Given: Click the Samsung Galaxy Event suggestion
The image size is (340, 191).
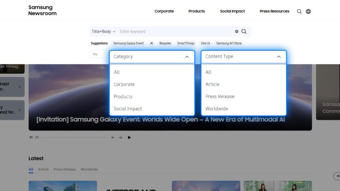Looking at the screenshot, I should pos(129,43).
